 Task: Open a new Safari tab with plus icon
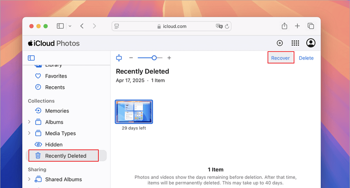point(297,26)
